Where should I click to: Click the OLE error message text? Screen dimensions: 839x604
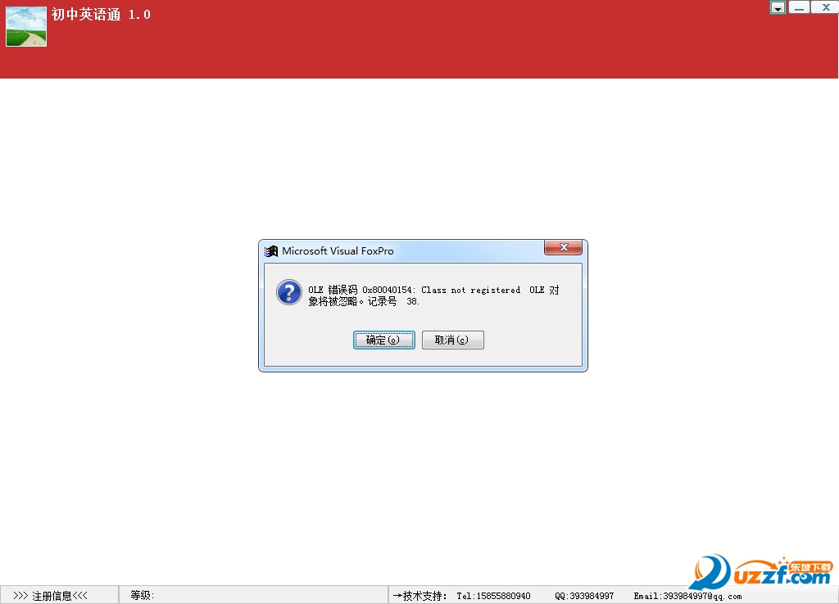pos(433,295)
